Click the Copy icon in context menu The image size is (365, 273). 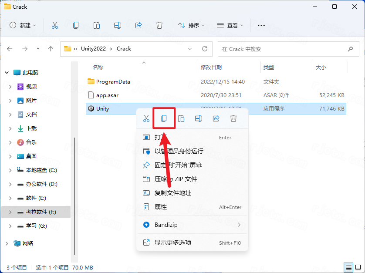[x=164, y=118]
